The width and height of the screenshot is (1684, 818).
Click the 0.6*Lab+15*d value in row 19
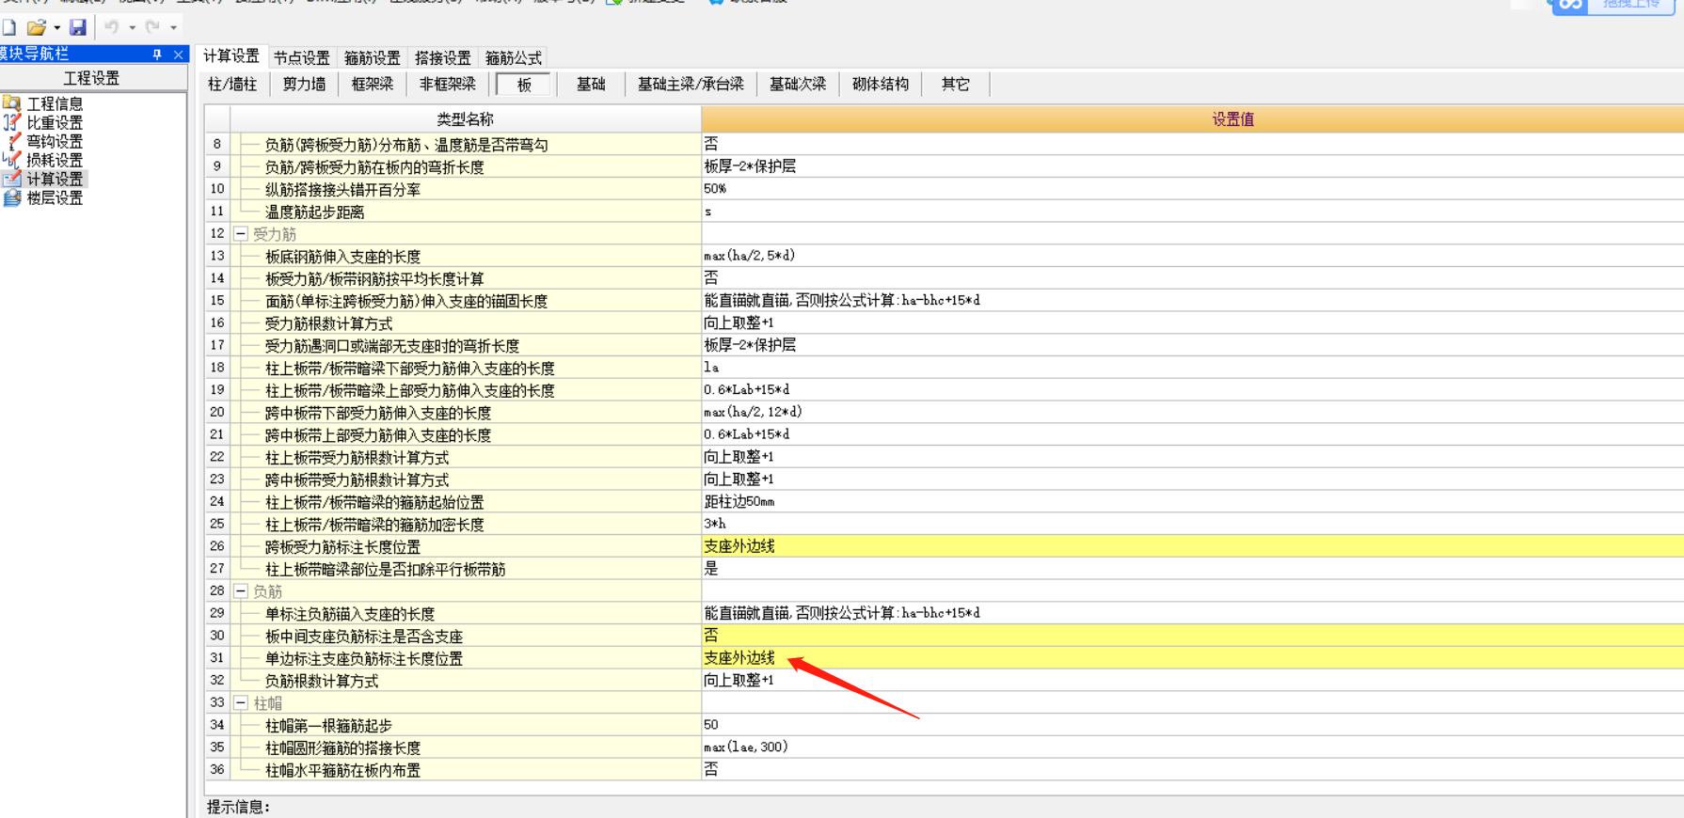click(1193, 389)
